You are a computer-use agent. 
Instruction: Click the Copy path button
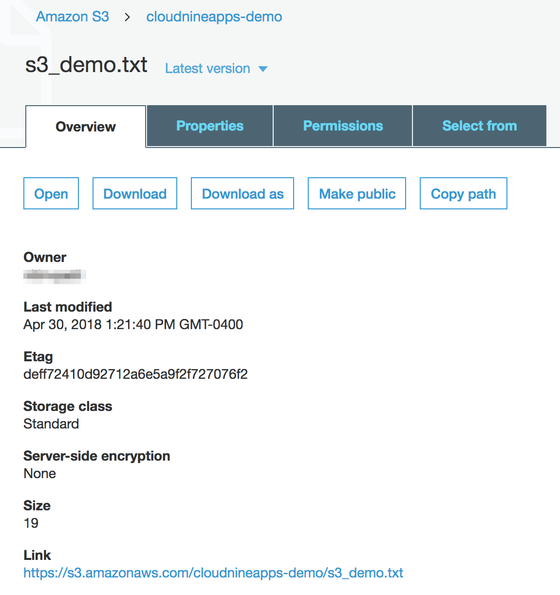tap(464, 193)
